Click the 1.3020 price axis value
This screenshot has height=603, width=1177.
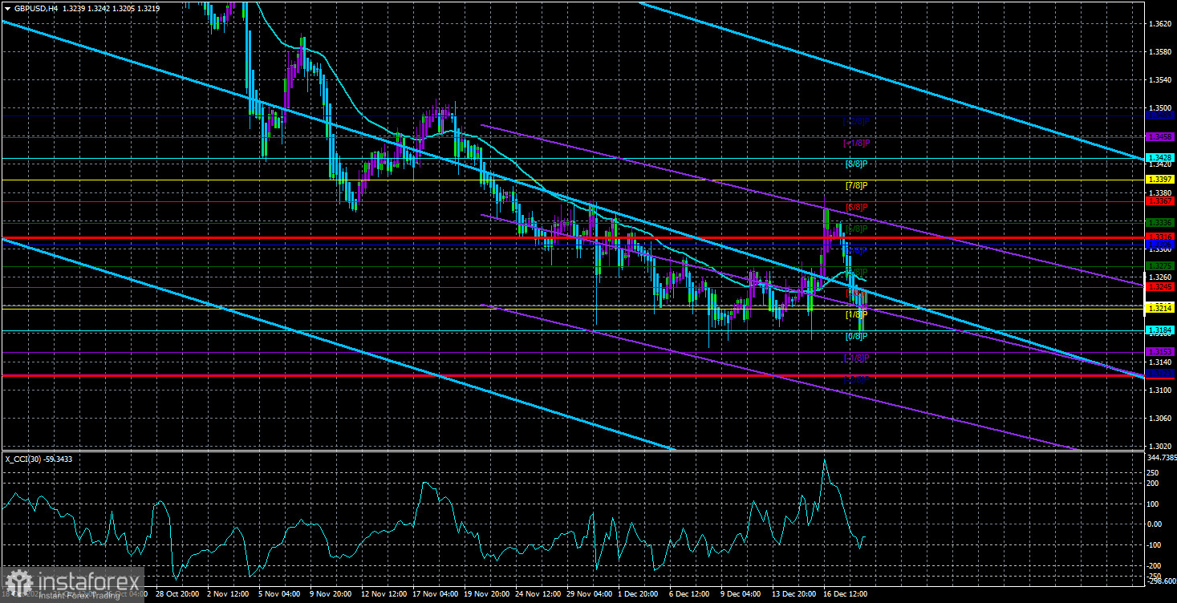point(1160,446)
